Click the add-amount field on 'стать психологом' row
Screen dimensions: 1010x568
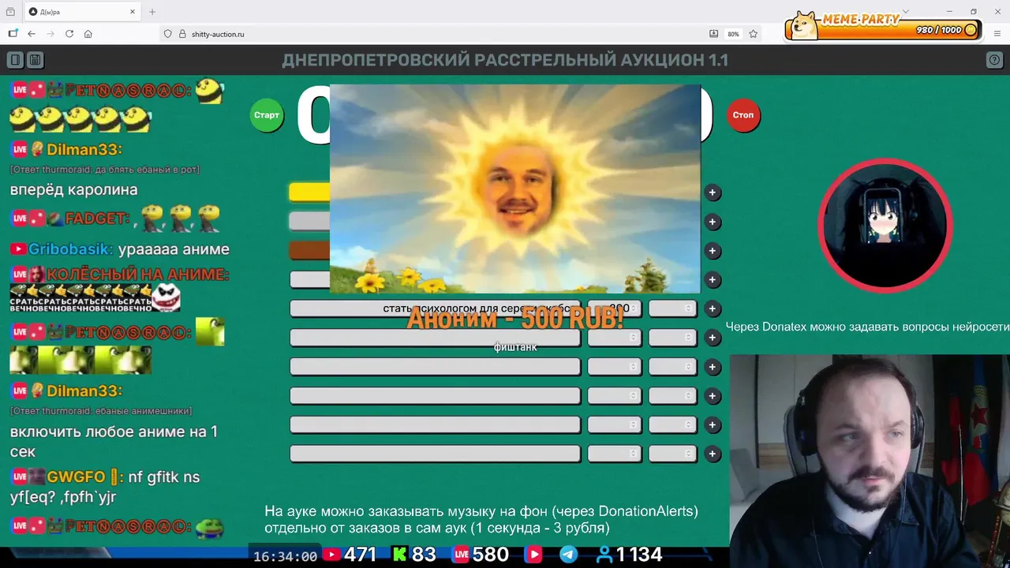point(672,308)
